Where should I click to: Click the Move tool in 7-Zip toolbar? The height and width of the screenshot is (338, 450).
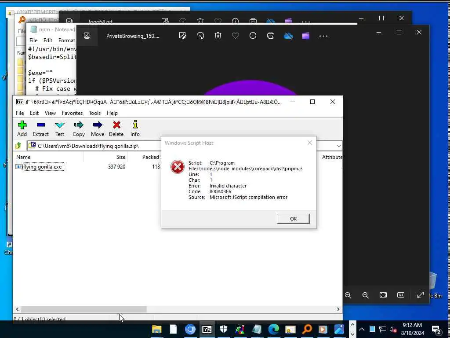[x=98, y=129]
